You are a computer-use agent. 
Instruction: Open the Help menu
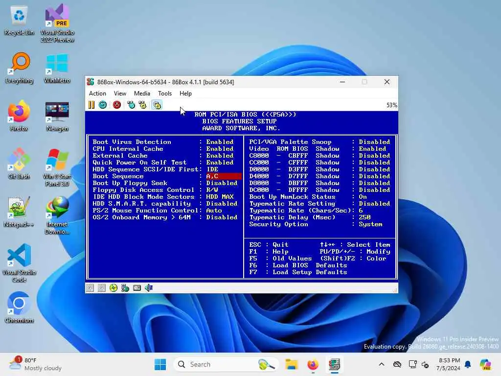tap(185, 94)
